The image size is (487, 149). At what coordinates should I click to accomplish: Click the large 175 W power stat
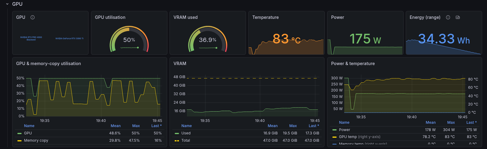point(365,39)
